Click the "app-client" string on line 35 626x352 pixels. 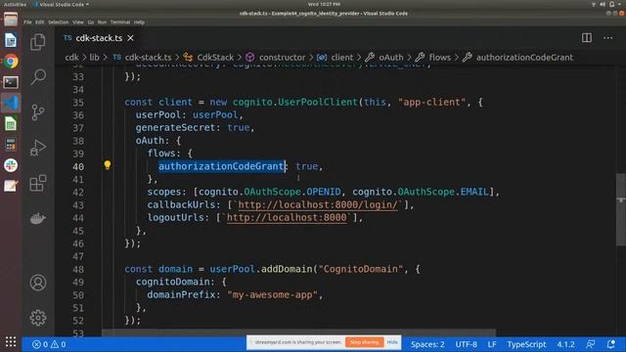[431, 102]
